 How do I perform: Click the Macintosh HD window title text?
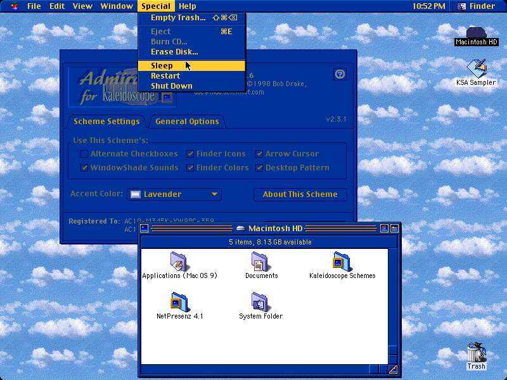(275, 229)
